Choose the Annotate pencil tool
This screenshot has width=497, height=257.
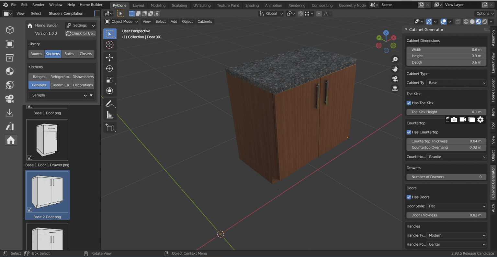click(x=109, y=103)
